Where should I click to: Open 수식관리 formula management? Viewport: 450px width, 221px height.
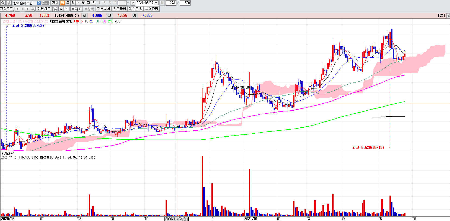pyautogui.click(x=152, y=9)
